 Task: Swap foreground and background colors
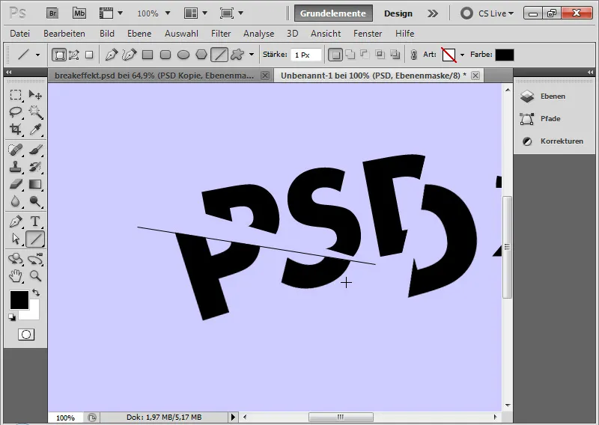[36, 293]
